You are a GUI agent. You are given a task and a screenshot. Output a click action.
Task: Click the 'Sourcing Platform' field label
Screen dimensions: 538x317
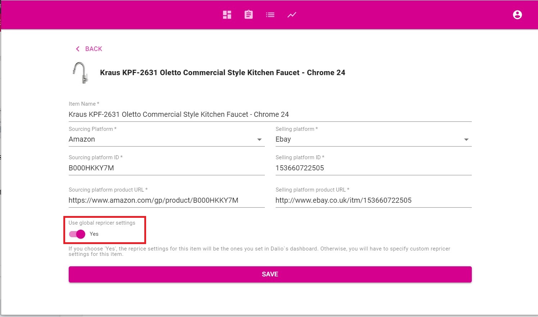92,129
